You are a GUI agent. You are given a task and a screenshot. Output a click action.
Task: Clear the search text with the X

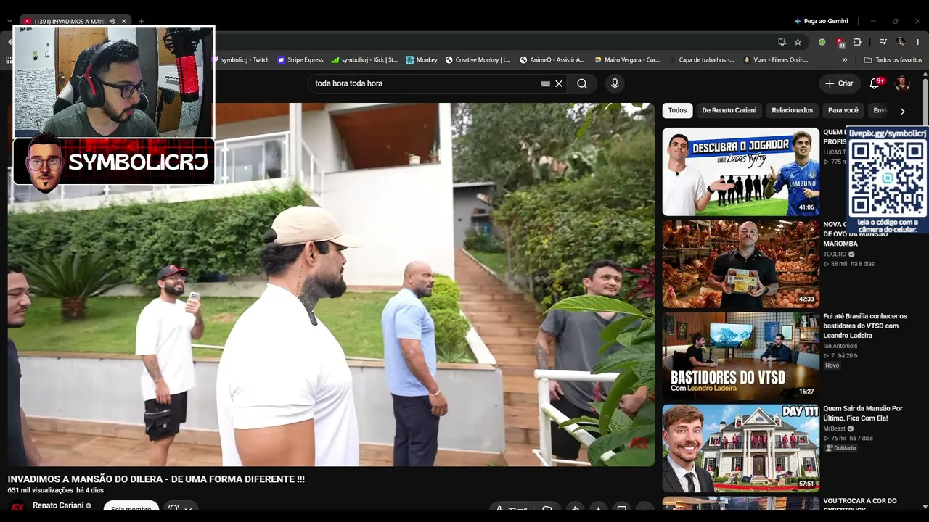pos(559,83)
